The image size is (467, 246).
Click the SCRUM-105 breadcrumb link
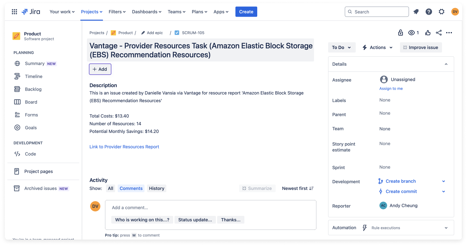point(193,33)
